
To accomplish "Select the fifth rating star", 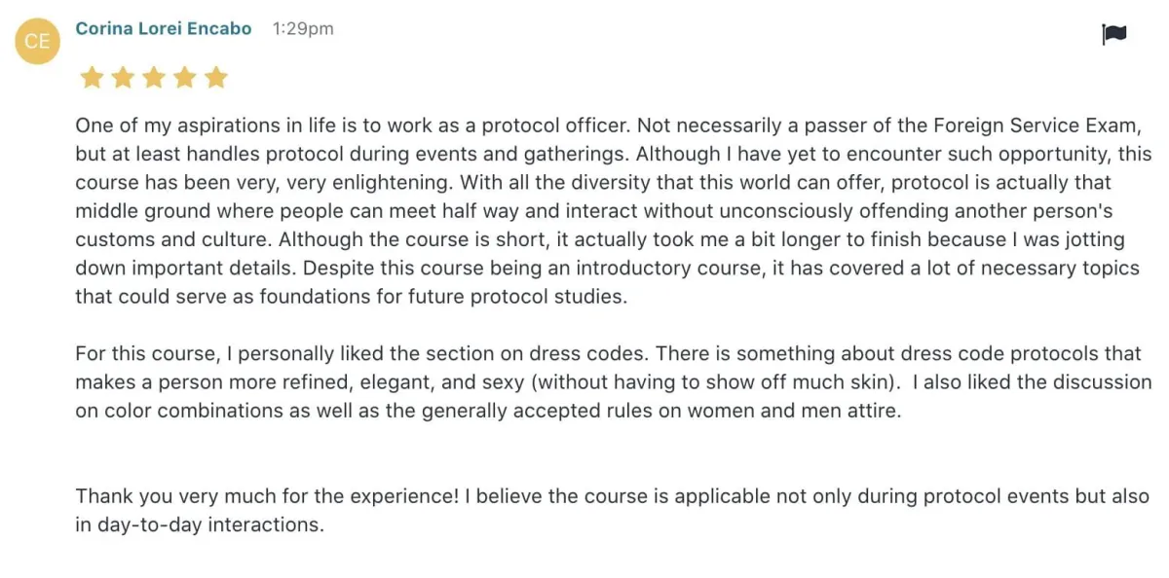I will click(x=216, y=78).
